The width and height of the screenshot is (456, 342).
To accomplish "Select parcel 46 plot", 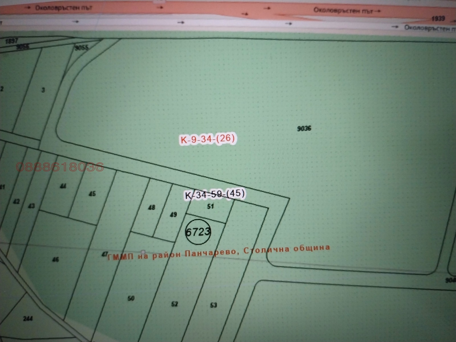I will pyautogui.click(x=56, y=259).
